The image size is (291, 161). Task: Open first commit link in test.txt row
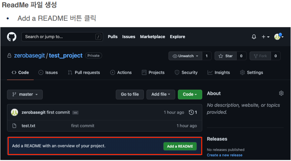point(82,126)
